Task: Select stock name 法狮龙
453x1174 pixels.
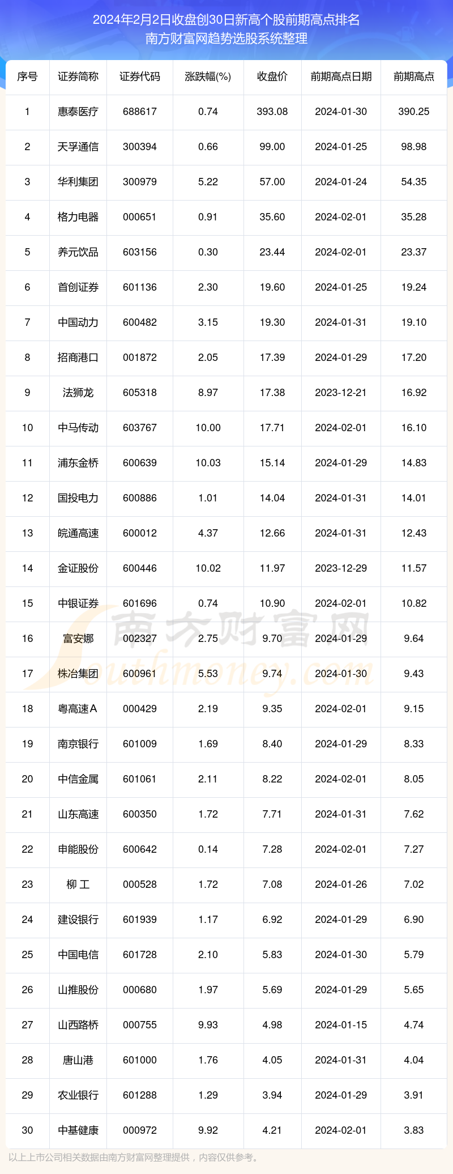Action: point(78,393)
